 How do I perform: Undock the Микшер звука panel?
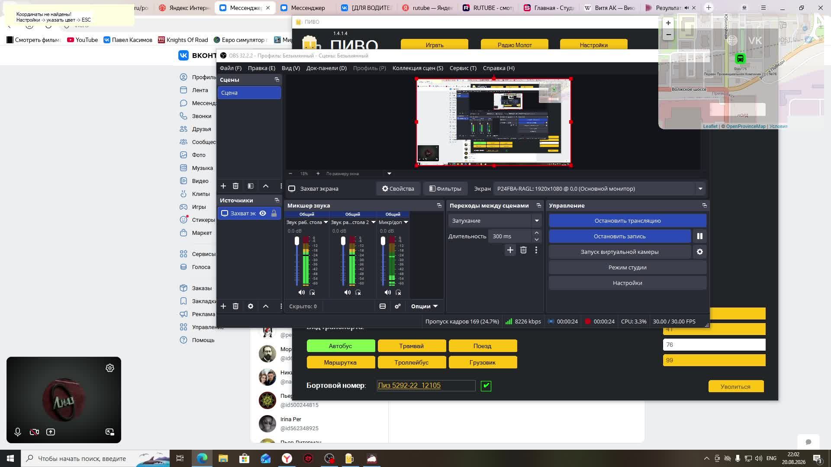439,205
